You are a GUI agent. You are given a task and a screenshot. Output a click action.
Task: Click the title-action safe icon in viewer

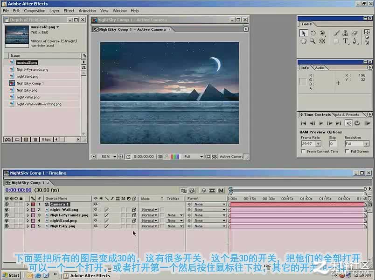(x=121, y=157)
